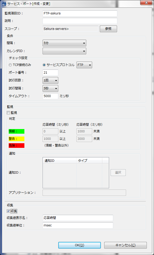Click the yellow 警告 color label
The width and height of the screenshot is (154, 255).
point(16,139)
